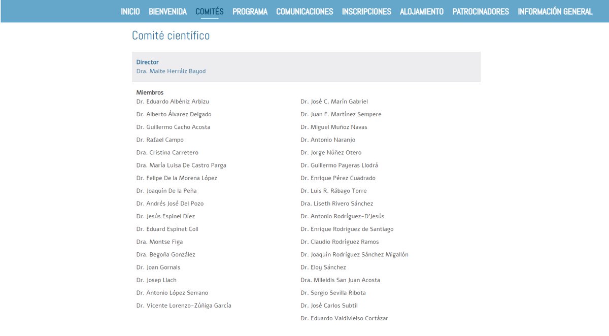Click the Miembros label
609x336 pixels.
tap(150, 93)
